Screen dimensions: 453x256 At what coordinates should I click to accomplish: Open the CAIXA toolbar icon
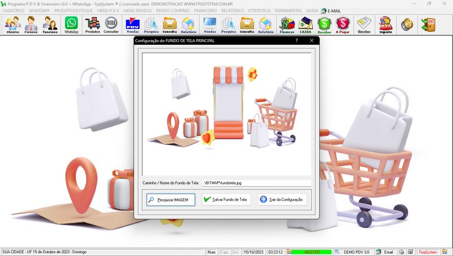pyautogui.click(x=305, y=25)
